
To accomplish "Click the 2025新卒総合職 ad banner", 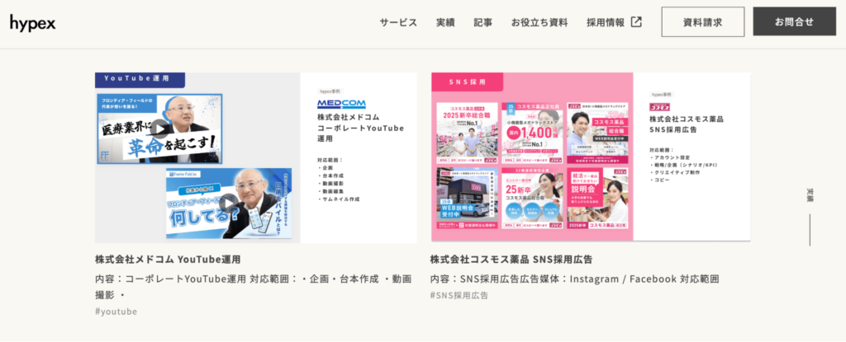I will [x=468, y=133].
